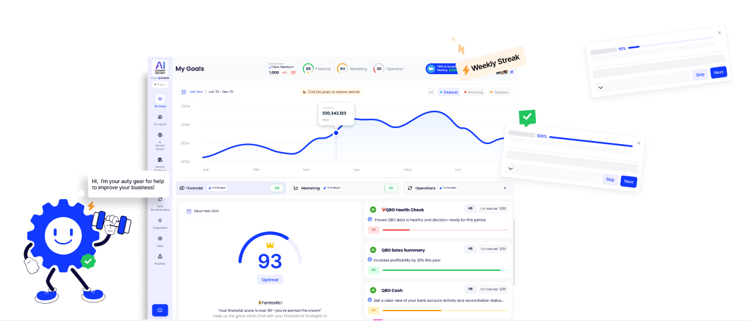Click the QBO Health Check progress bar
This screenshot has width=749, height=321.
pos(444,229)
